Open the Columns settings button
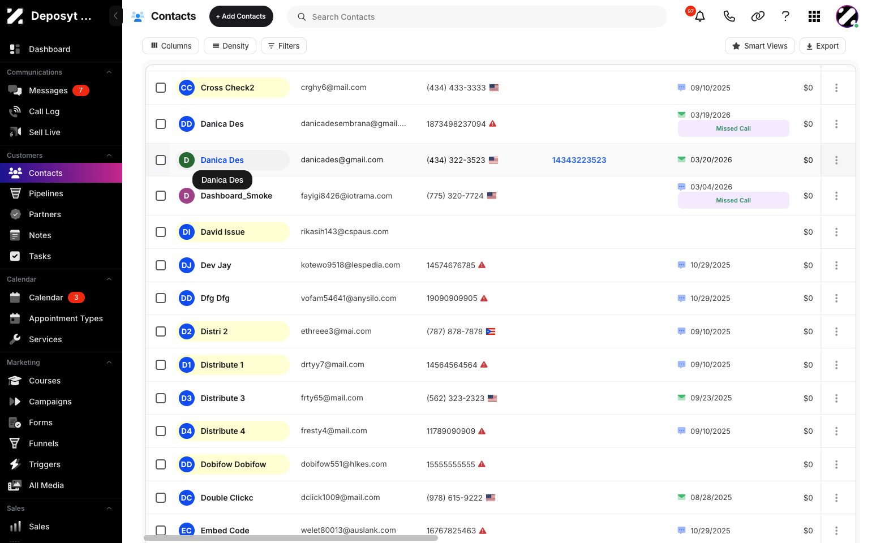The height and width of the screenshot is (543, 872). 170,46
